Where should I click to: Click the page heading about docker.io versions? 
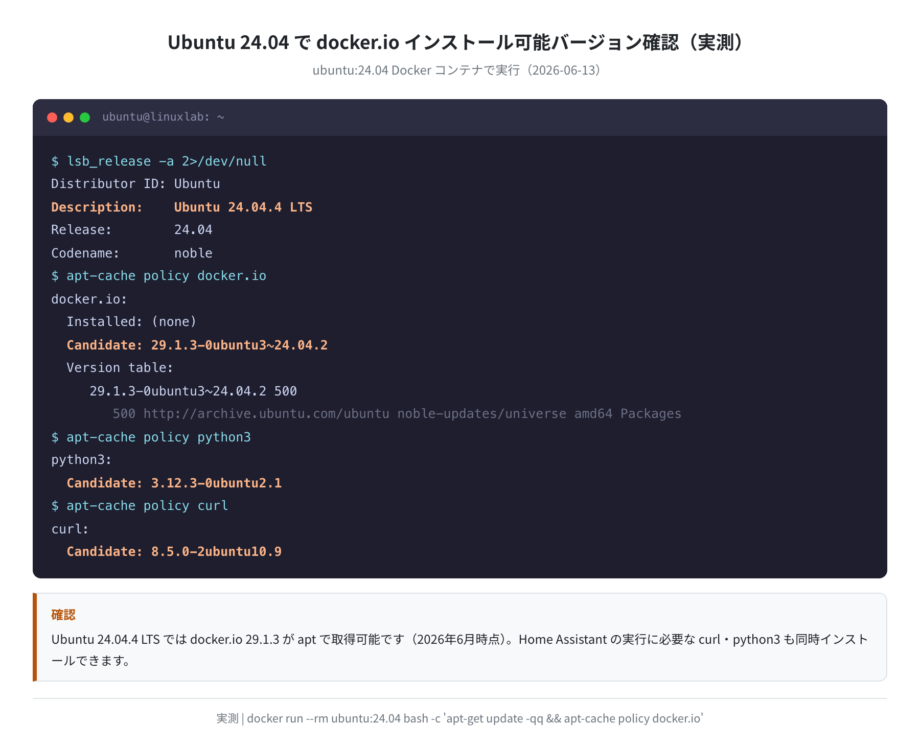click(x=460, y=42)
